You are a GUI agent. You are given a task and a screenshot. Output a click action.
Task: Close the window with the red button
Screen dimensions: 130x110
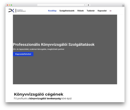pyautogui.click(x=8, y=5)
